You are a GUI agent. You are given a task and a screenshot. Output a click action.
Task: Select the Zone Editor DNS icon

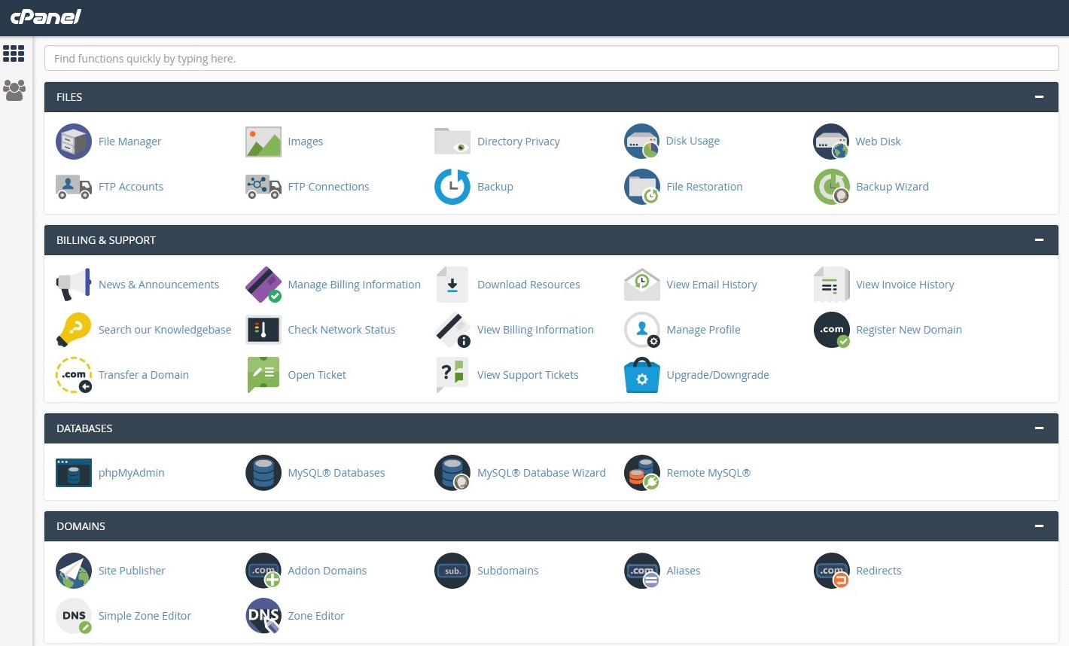tap(263, 616)
